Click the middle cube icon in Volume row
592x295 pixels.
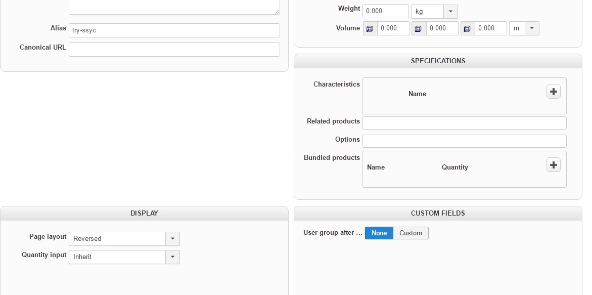pos(418,29)
